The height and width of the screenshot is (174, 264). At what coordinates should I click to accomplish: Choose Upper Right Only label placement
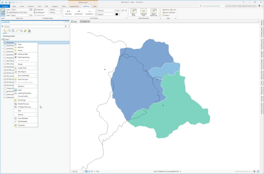click(154, 12)
